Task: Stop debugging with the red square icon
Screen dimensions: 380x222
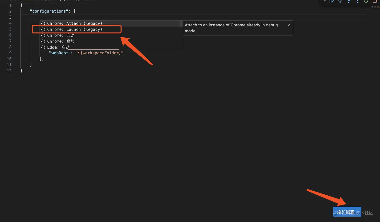Action: click(374, 1)
